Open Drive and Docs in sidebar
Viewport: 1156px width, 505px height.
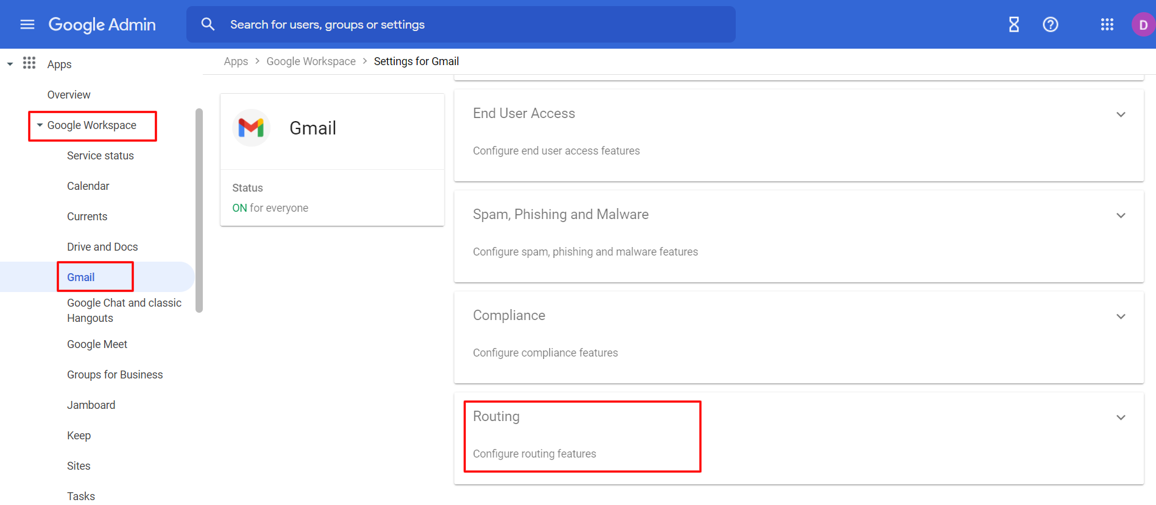tap(102, 247)
